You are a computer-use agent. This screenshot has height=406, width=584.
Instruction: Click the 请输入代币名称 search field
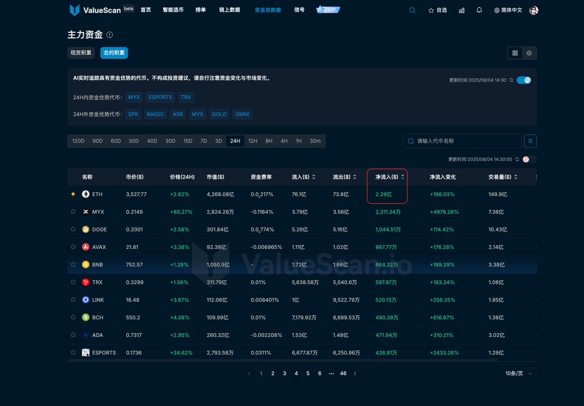462,141
